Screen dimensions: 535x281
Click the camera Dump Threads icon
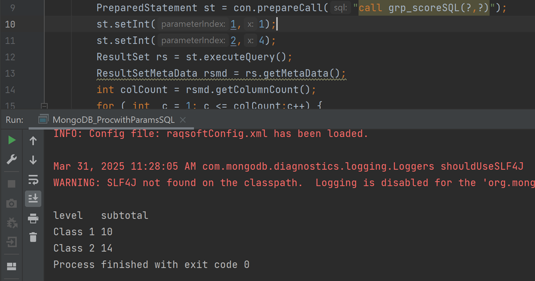click(12, 204)
